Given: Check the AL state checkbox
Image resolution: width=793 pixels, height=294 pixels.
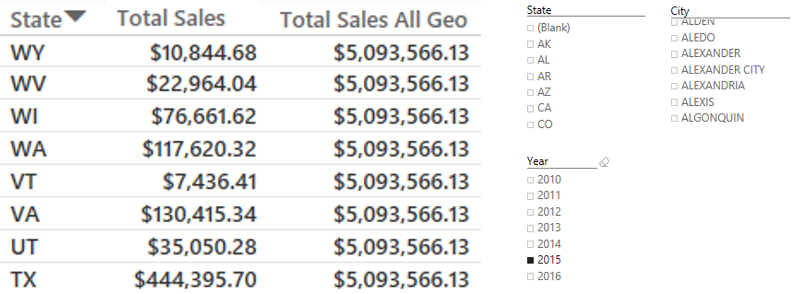Looking at the screenshot, I should (531, 60).
